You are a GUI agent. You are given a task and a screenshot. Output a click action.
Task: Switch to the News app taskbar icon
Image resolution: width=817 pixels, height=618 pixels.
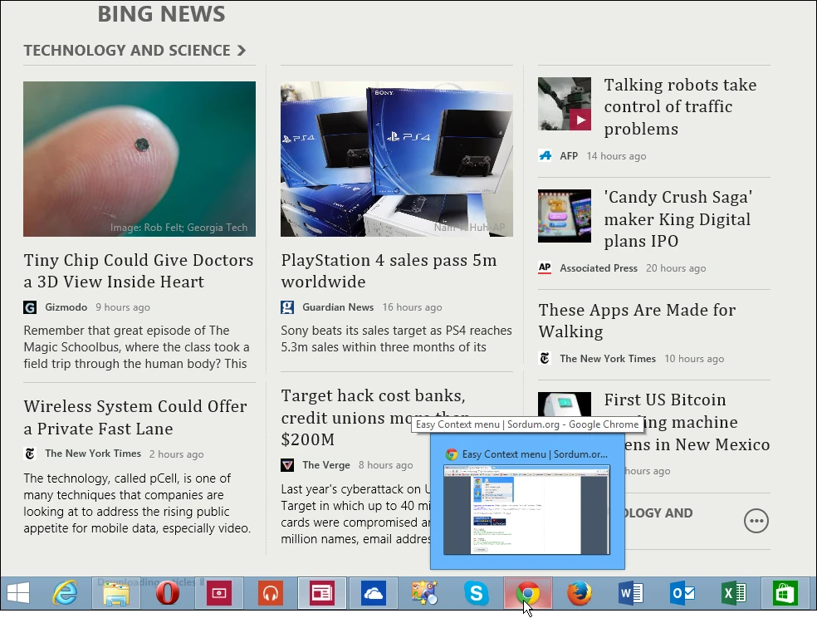click(x=321, y=593)
